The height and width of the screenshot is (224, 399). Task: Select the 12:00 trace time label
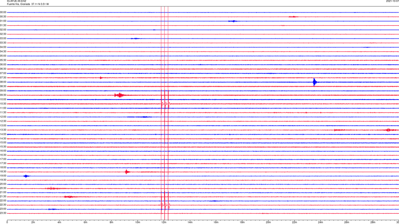pyautogui.click(x=3, y=117)
